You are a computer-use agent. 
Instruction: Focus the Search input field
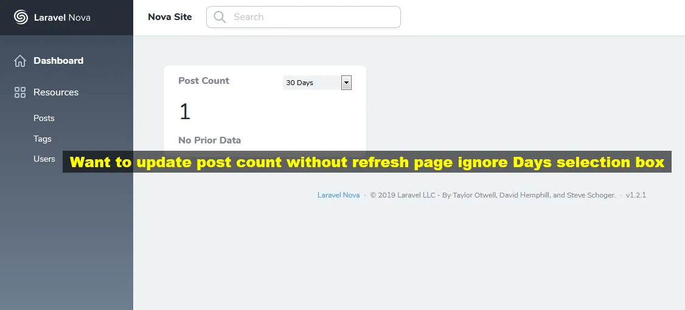click(x=304, y=17)
